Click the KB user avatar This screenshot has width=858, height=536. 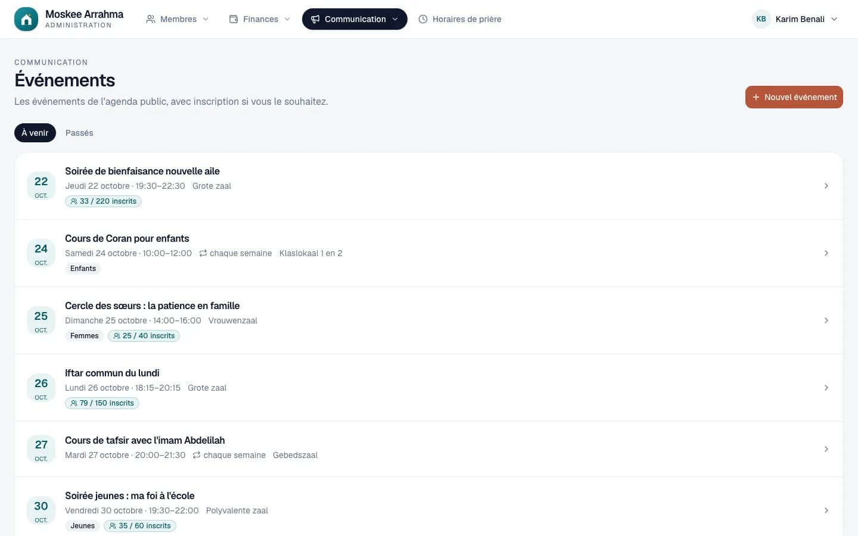click(x=761, y=19)
